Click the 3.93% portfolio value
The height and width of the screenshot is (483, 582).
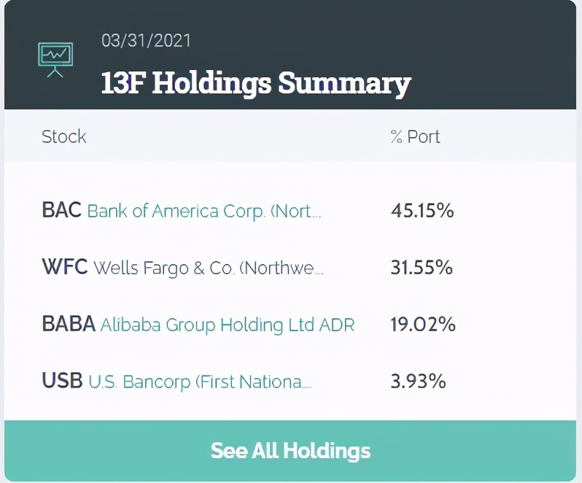click(418, 381)
